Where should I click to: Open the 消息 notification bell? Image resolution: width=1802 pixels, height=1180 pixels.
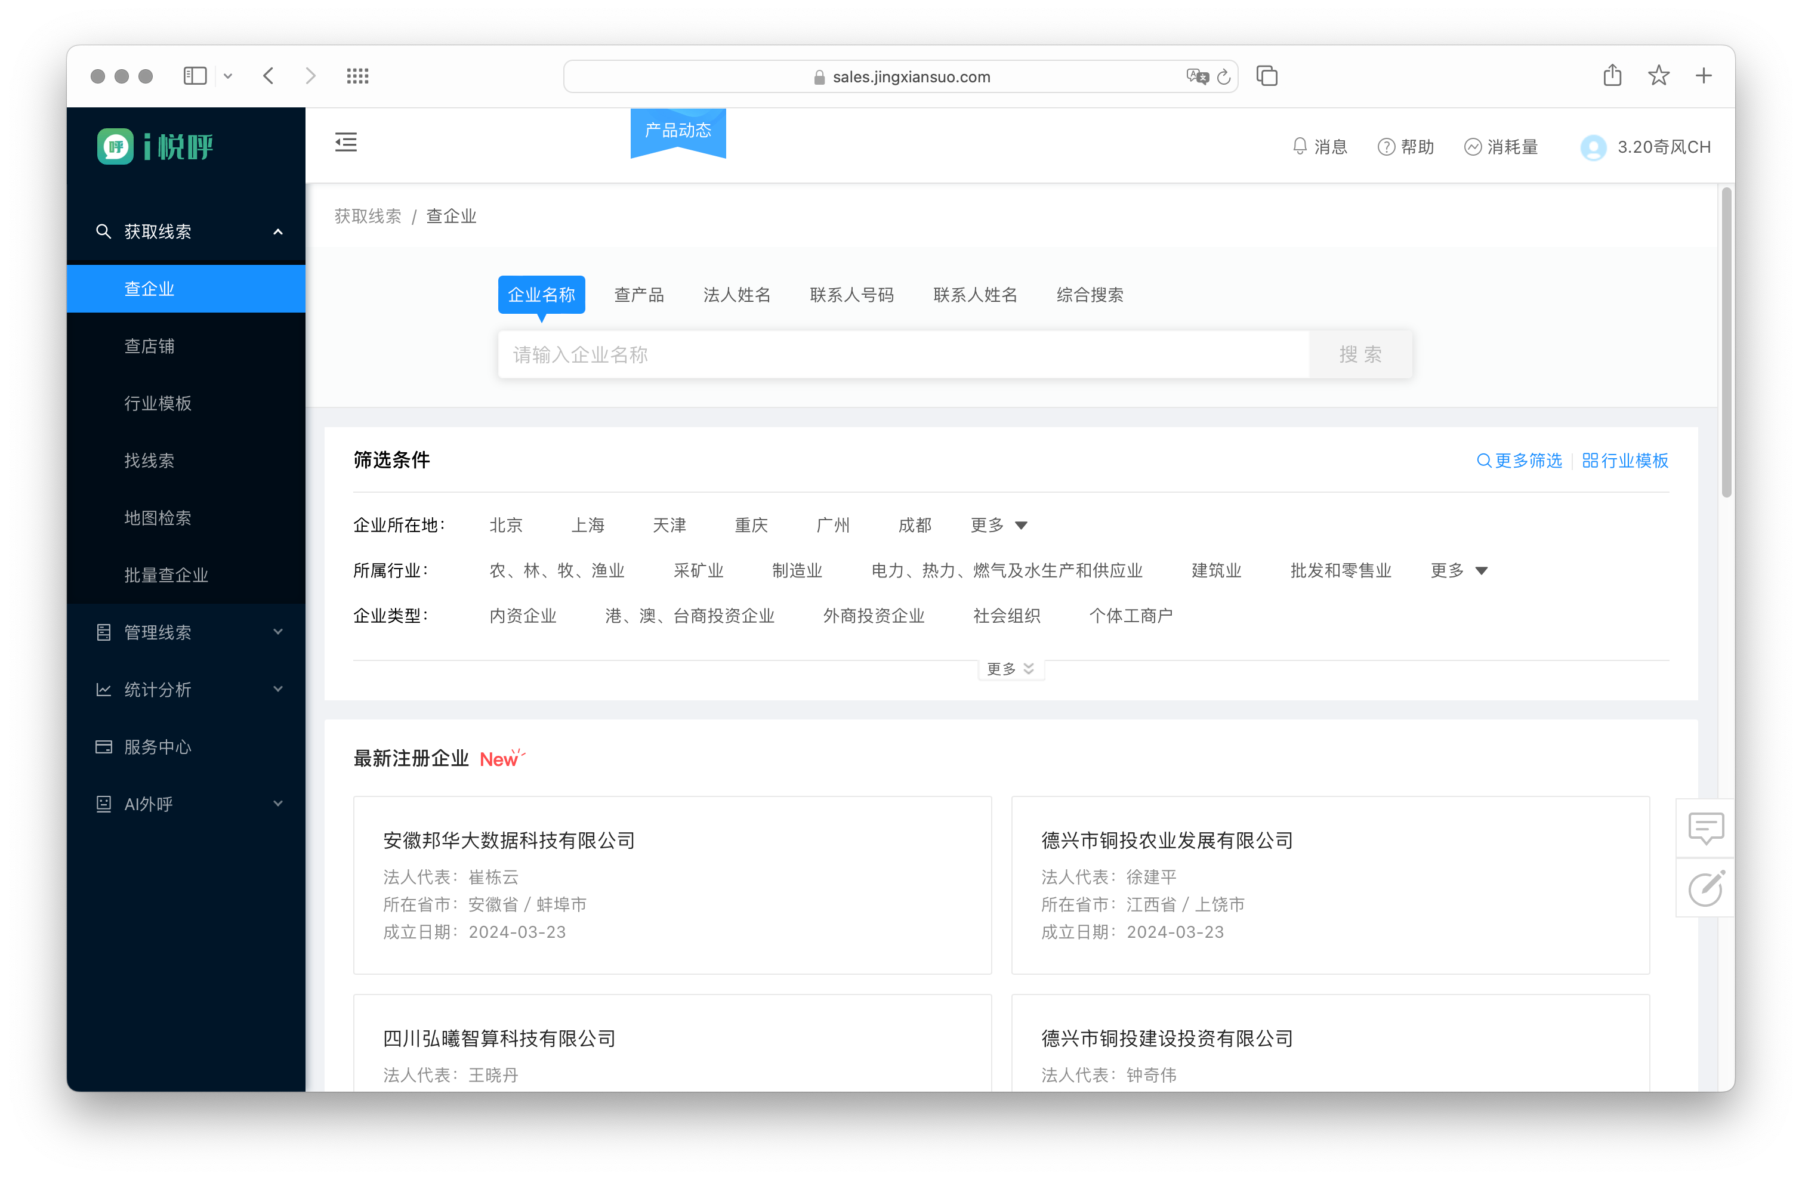point(1299,146)
